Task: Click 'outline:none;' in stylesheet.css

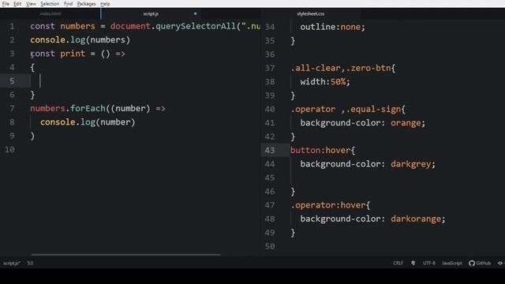Action: pos(333,27)
